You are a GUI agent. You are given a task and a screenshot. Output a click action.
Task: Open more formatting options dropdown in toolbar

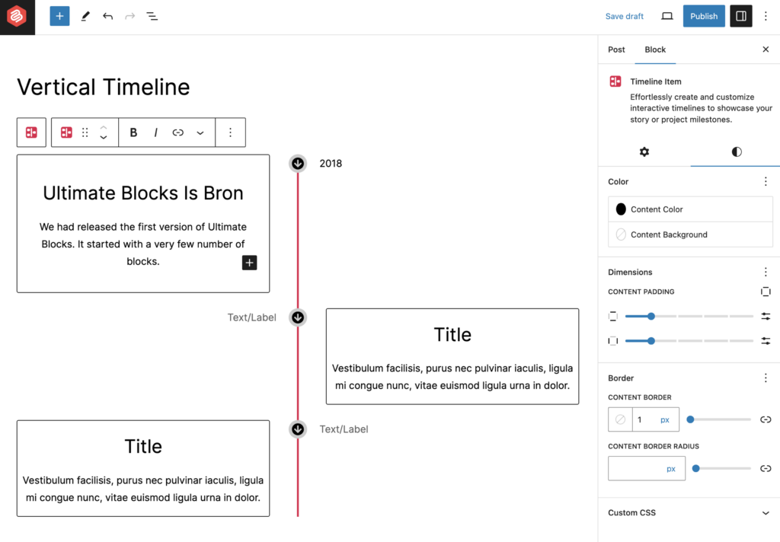[200, 132]
